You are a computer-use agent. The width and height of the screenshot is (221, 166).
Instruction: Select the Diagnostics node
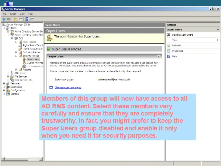click(x=16, y=87)
